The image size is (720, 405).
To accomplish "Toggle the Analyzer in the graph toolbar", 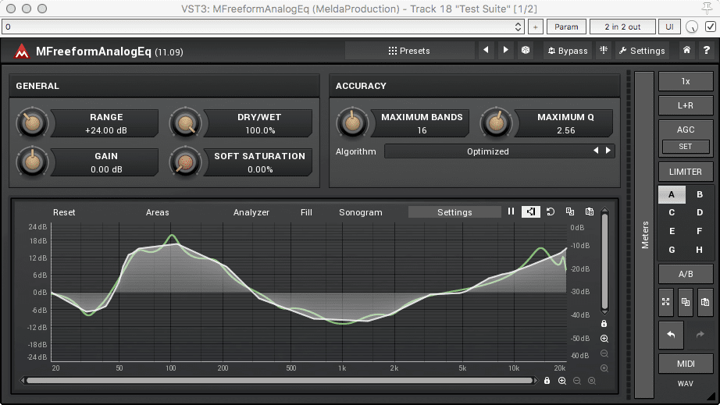I will click(x=251, y=212).
